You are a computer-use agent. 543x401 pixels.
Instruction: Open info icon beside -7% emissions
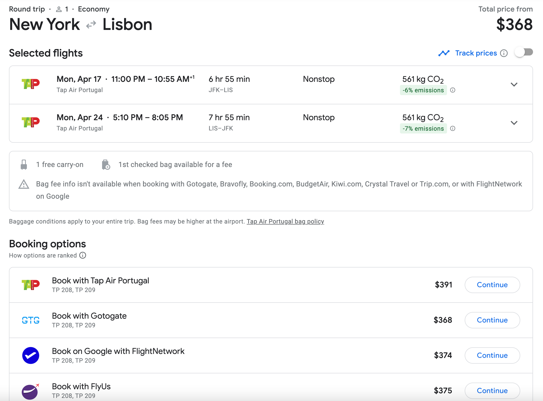click(453, 128)
